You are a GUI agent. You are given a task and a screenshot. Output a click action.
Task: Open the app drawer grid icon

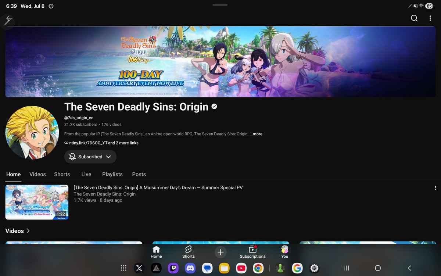point(124,268)
